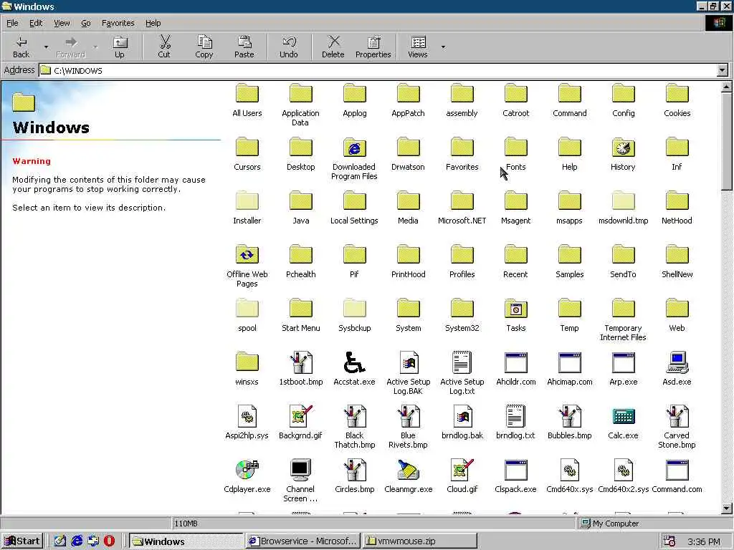The width and height of the screenshot is (734, 550).
Task: Select the 1stboot.bmp file
Action: point(300,370)
